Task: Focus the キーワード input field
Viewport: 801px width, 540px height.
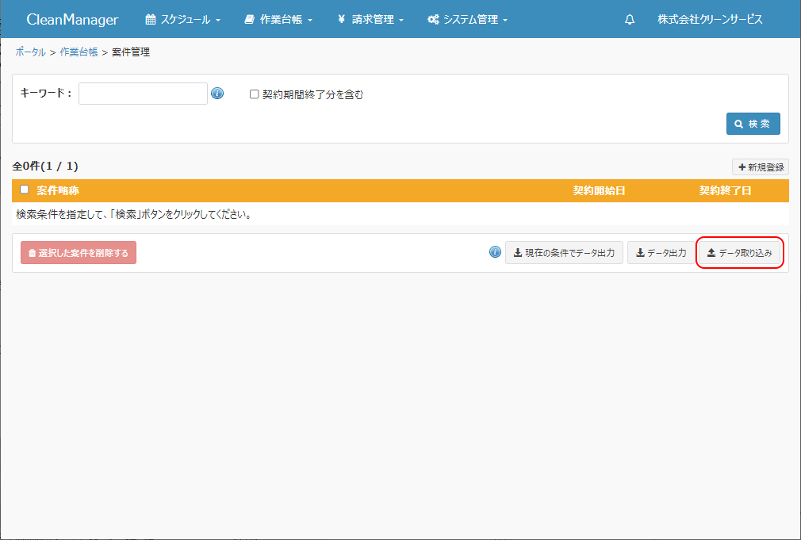Action: click(x=143, y=94)
